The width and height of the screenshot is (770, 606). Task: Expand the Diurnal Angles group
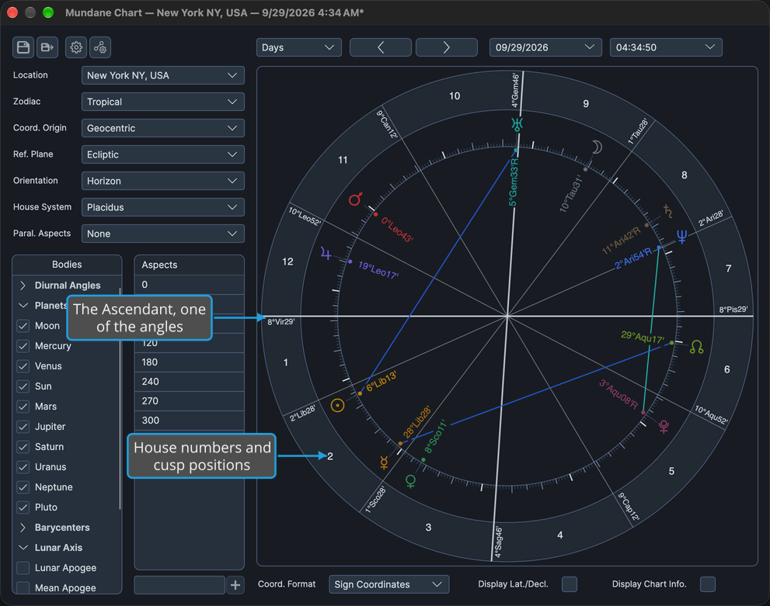23,286
